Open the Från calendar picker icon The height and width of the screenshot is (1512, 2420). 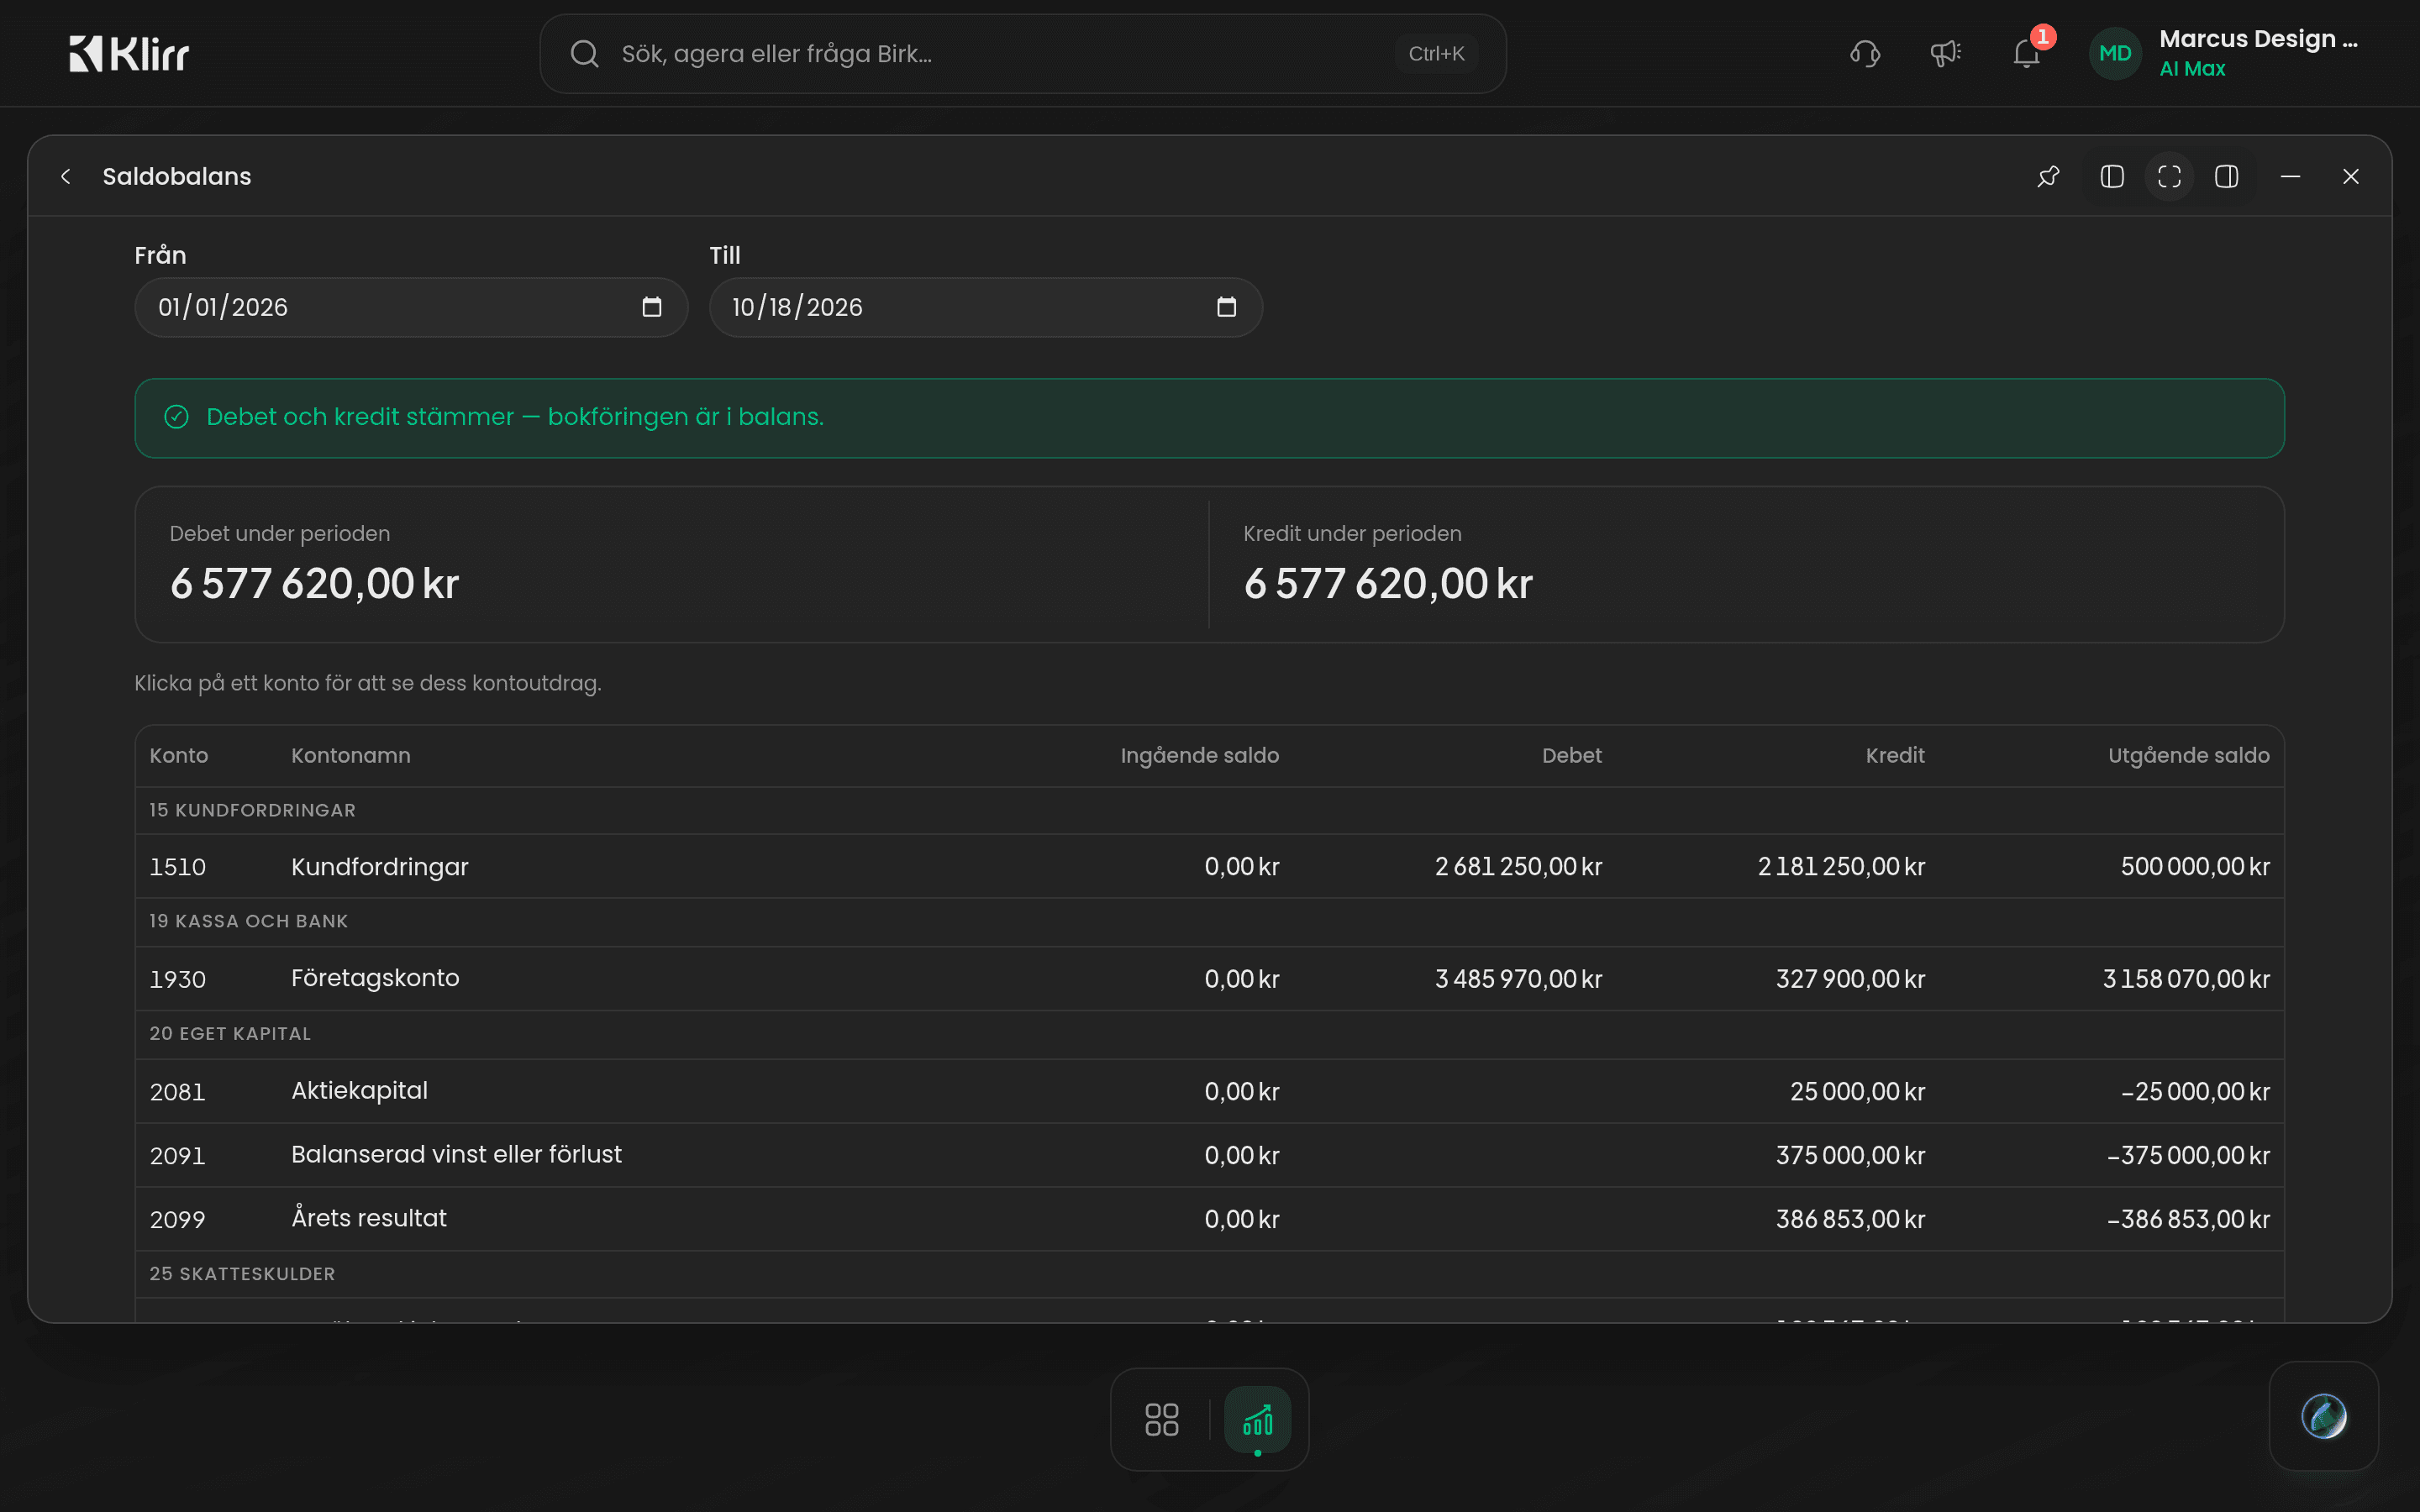(x=652, y=307)
